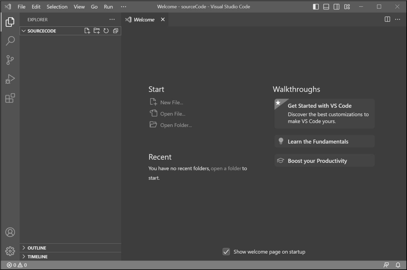This screenshot has height=270, width=407.
Task: Collapse all folders in Explorer
Action: tap(116, 31)
